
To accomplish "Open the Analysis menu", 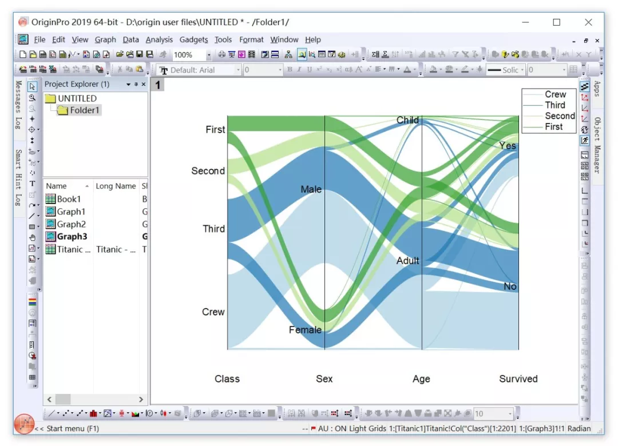I will pos(159,39).
